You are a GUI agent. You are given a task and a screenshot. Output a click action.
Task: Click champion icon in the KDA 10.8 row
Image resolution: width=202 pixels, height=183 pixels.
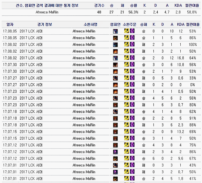[115, 65]
